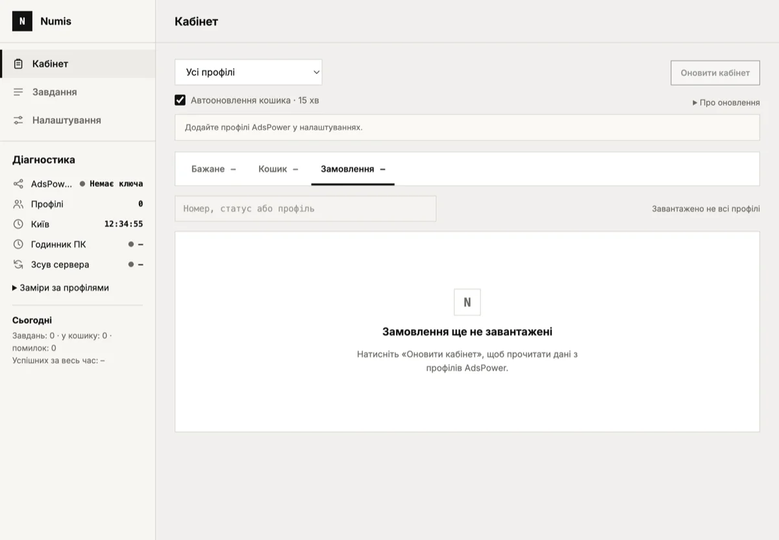
Task: Switch to the Бажане tab
Action: (x=214, y=169)
